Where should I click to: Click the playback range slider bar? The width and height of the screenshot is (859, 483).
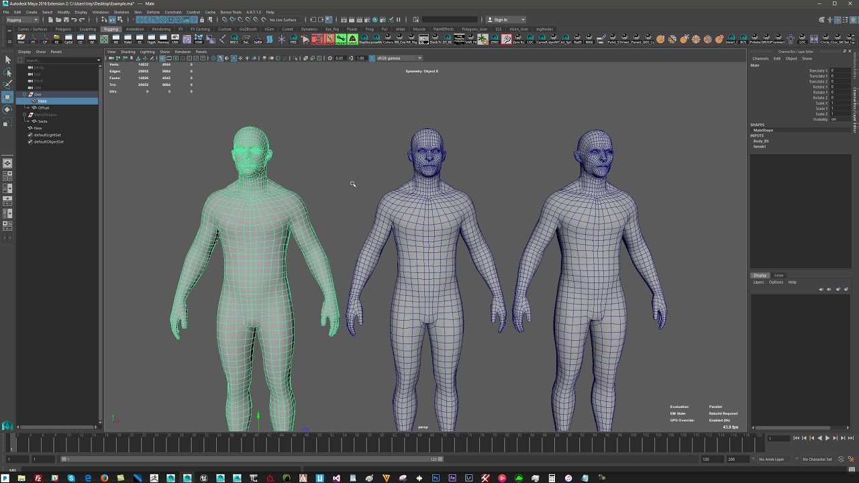(252, 459)
